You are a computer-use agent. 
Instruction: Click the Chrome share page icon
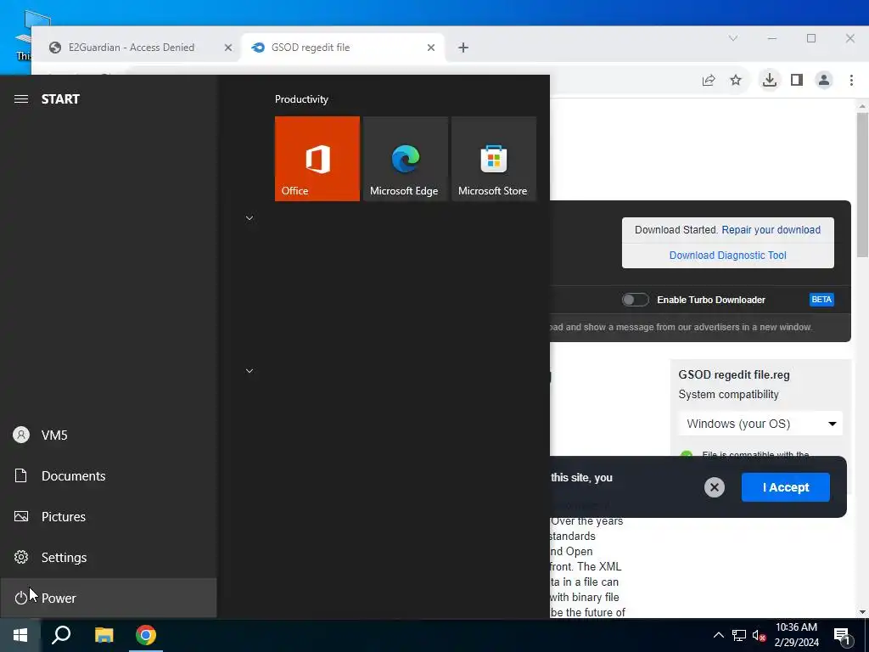(x=709, y=81)
